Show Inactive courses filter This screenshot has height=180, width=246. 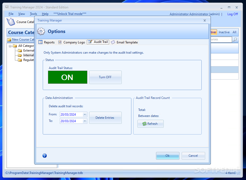pos(224,32)
